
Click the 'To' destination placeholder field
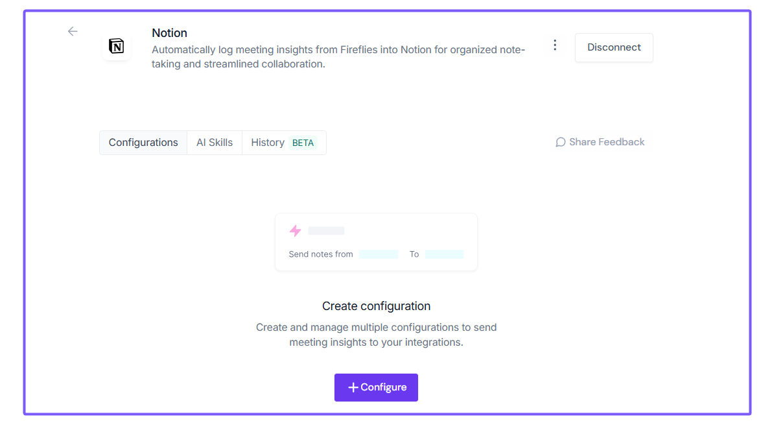coord(444,254)
